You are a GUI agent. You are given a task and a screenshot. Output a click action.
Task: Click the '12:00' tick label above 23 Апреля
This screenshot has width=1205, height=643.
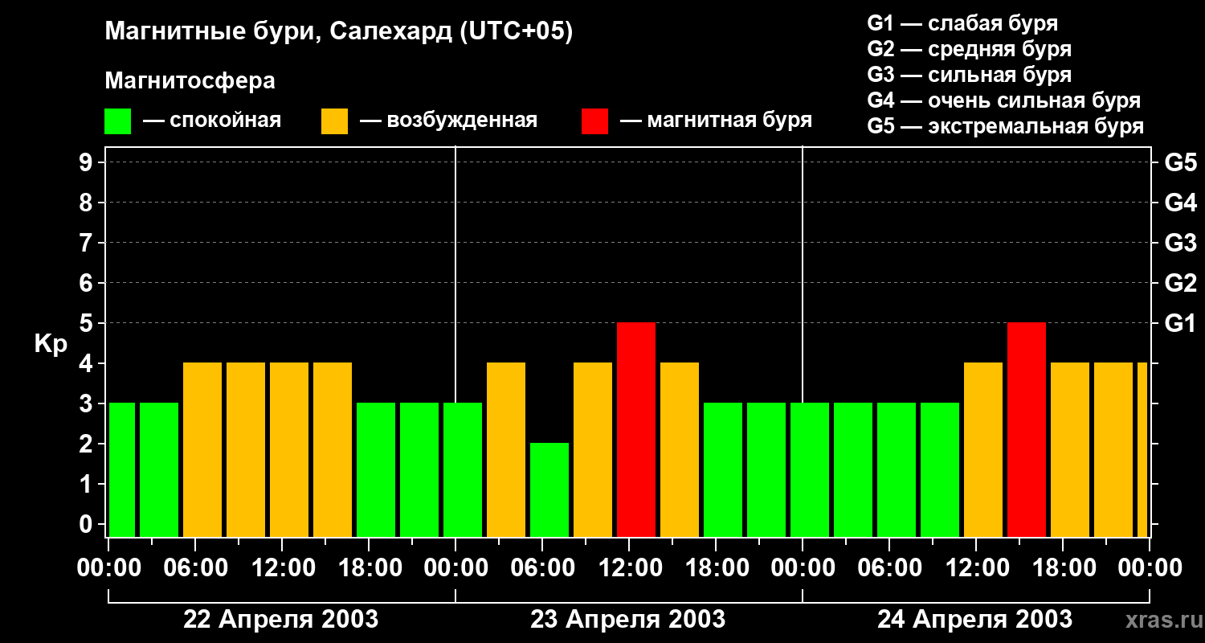629,568
